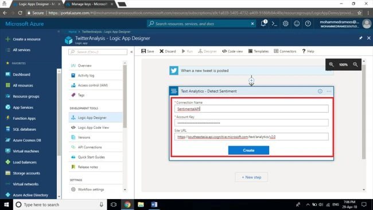
Task: Open Azure notifications bell
Action: pyautogui.click(x=263, y=24)
